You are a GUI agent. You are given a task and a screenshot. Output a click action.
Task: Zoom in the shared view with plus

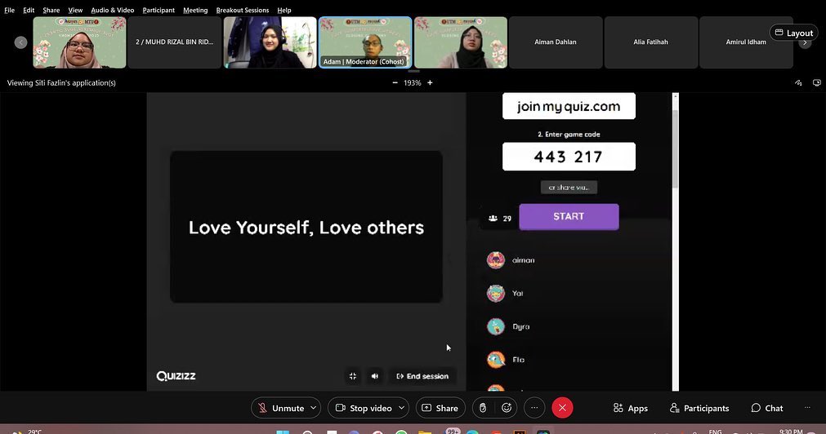click(430, 82)
